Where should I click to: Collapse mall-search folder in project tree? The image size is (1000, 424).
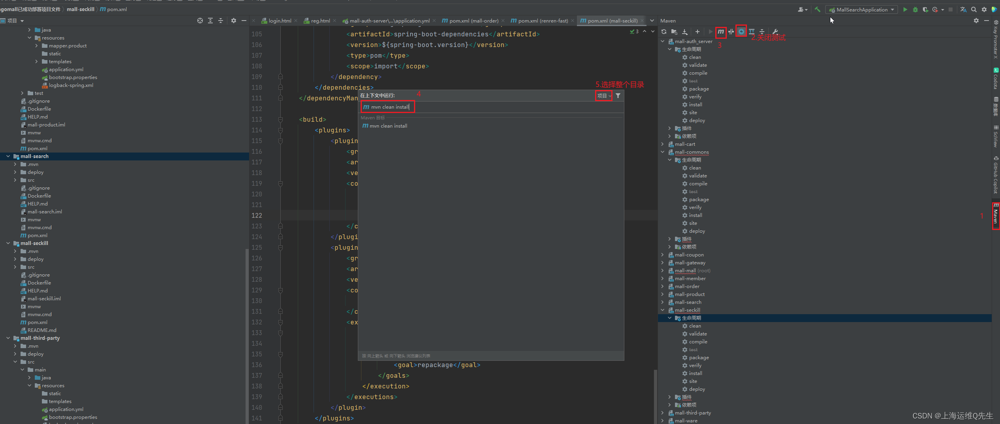tap(8, 156)
